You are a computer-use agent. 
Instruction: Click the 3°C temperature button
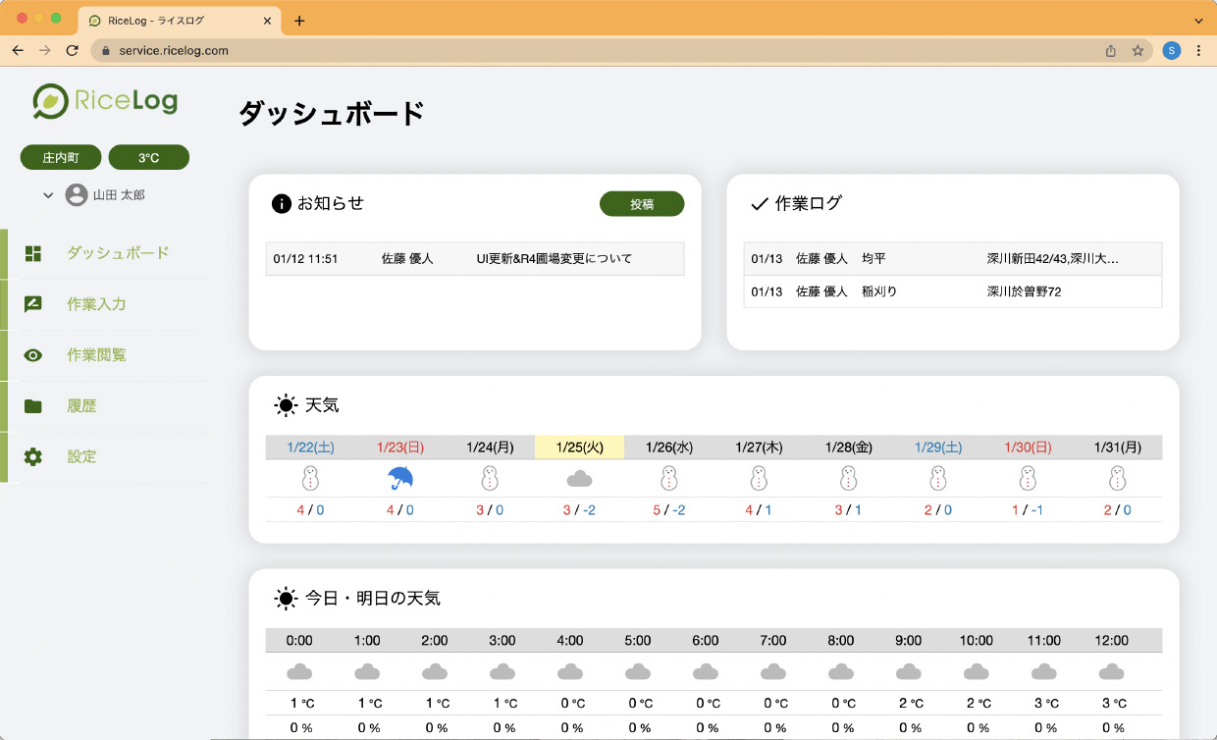tap(148, 157)
